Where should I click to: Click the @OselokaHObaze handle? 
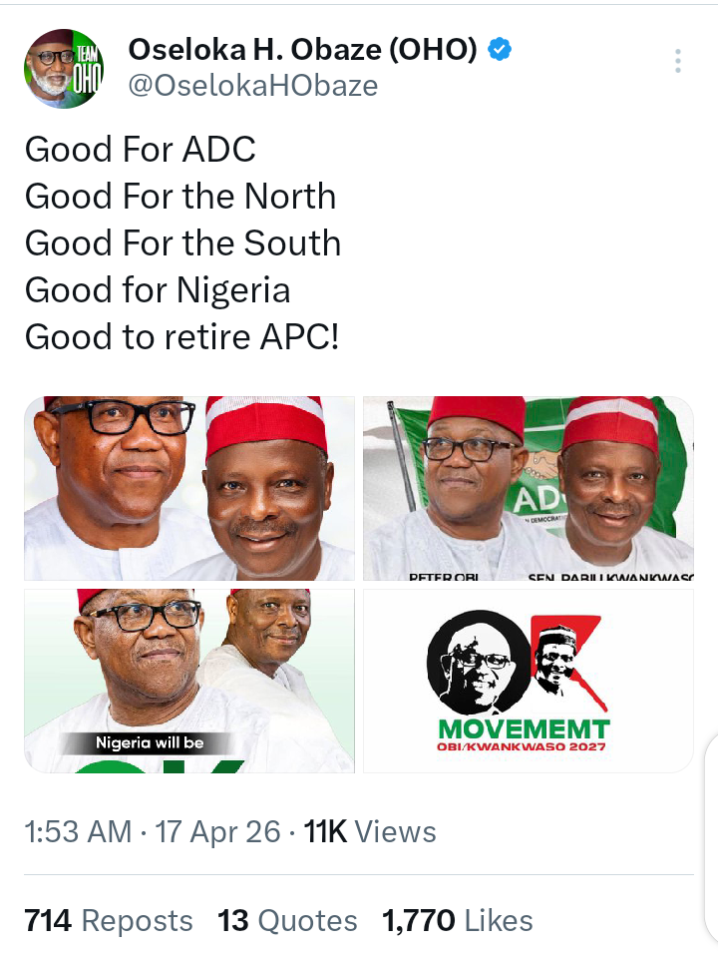click(252, 85)
